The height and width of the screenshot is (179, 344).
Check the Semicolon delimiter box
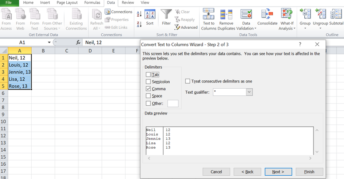(x=148, y=82)
